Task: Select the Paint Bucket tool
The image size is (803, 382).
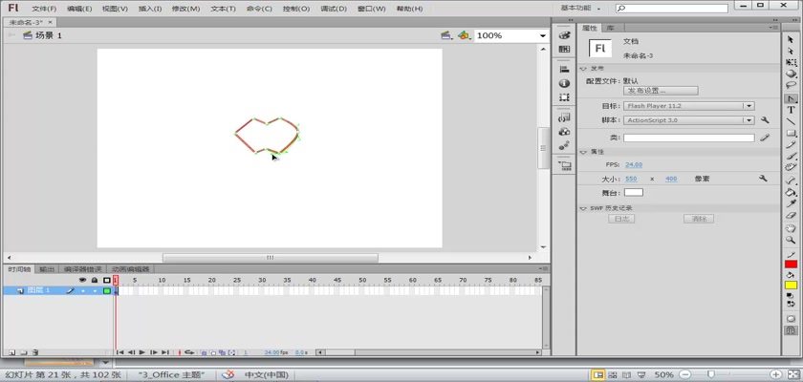Action: pyautogui.click(x=791, y=192)
